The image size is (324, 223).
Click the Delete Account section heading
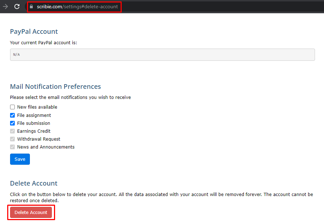(x=34, y=183)
